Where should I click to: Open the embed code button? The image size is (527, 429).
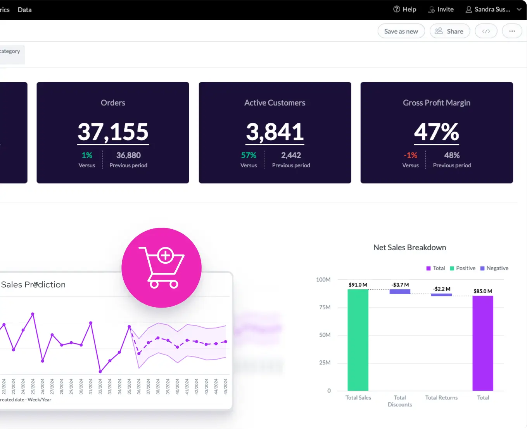pyautogui.click(x=486, y=31)
